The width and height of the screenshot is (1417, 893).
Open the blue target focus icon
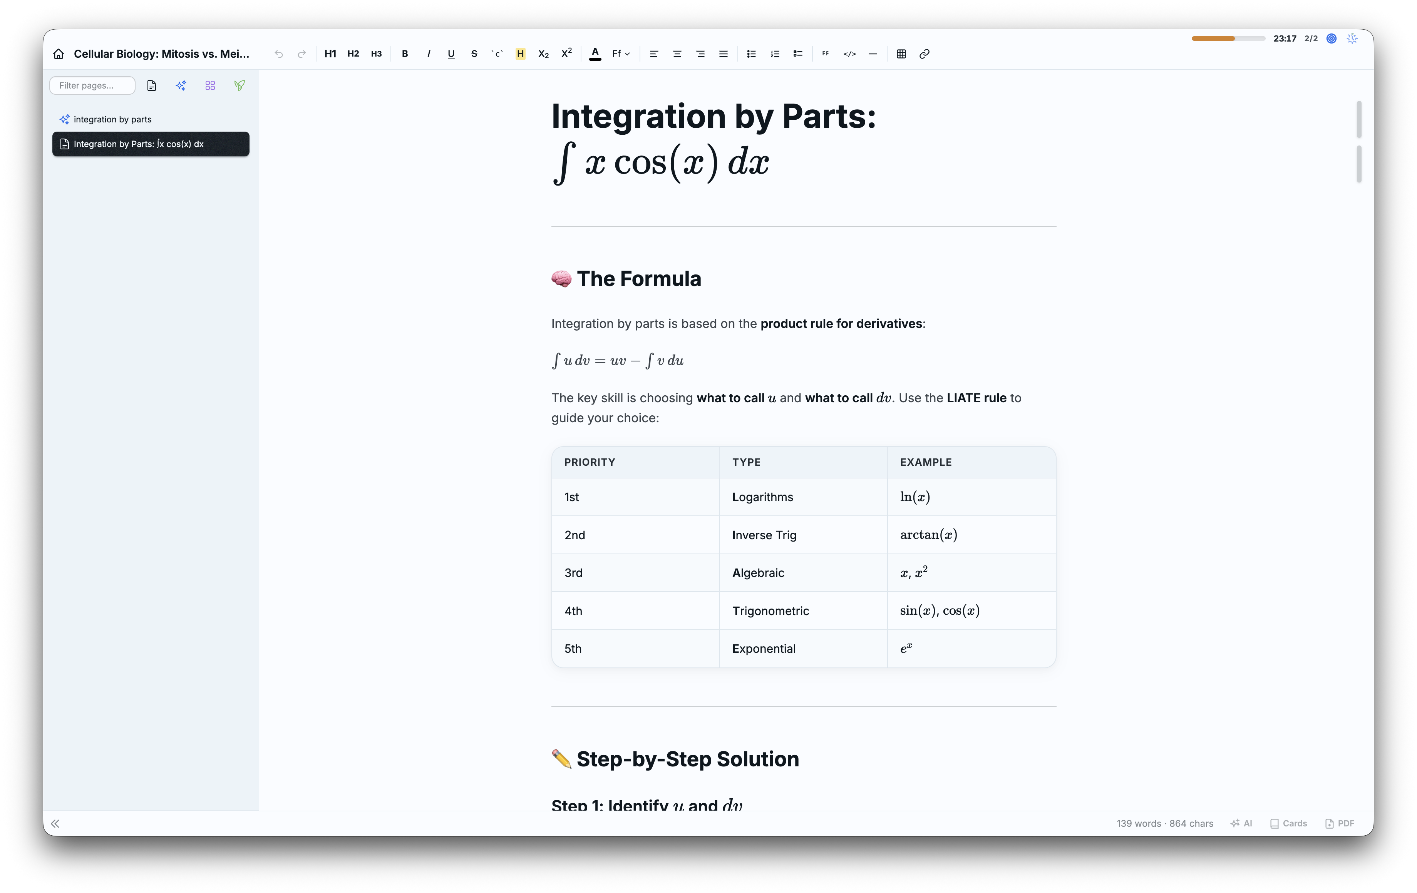coord(1332,38)
